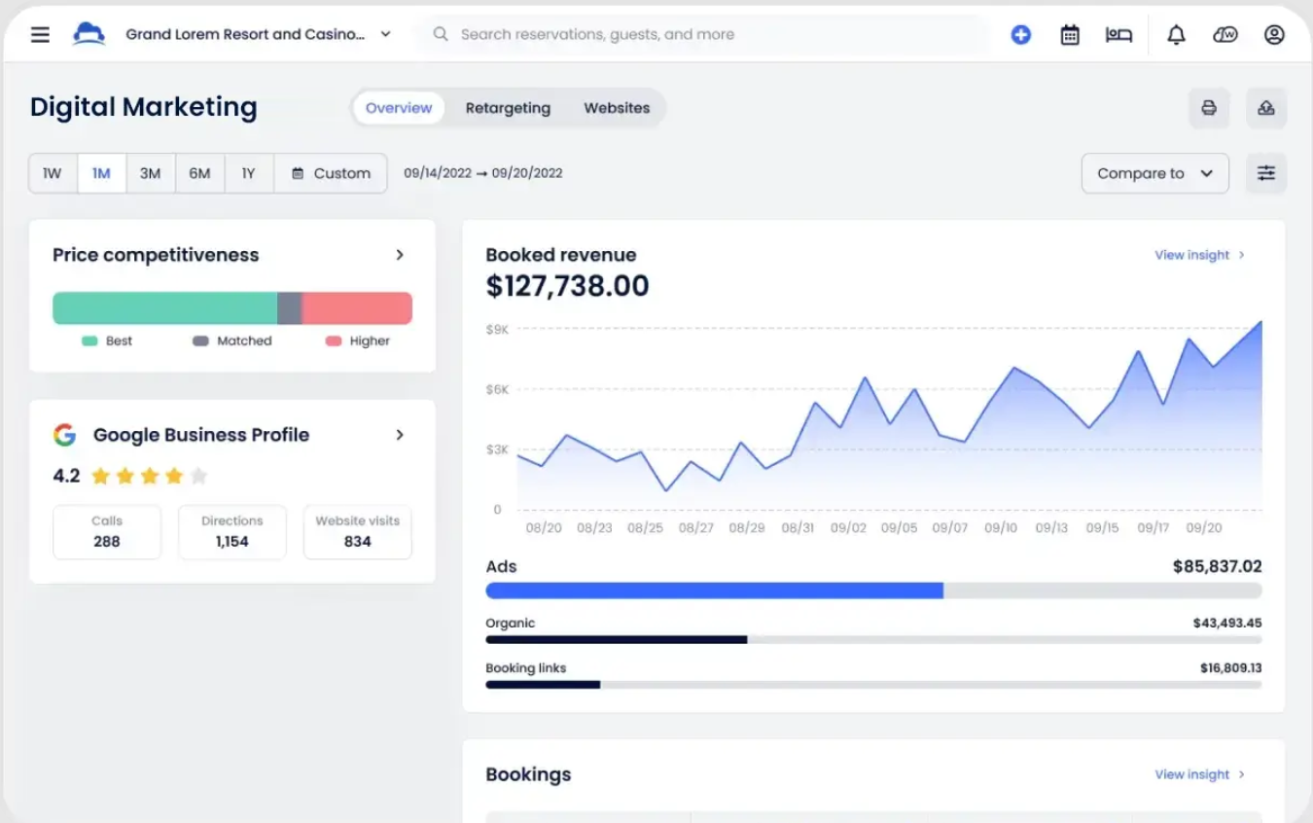
Task: Switch to the Websites tab
Action: [x=617, y=108]
